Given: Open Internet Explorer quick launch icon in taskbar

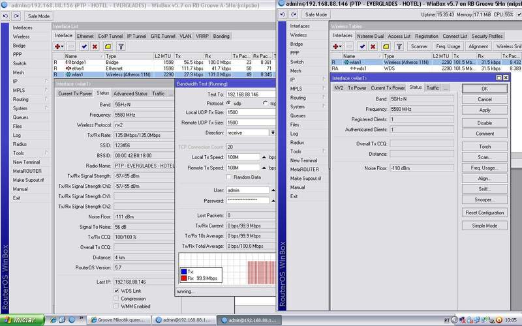Looking at the screenshot, I should click(x=54, y=320).
